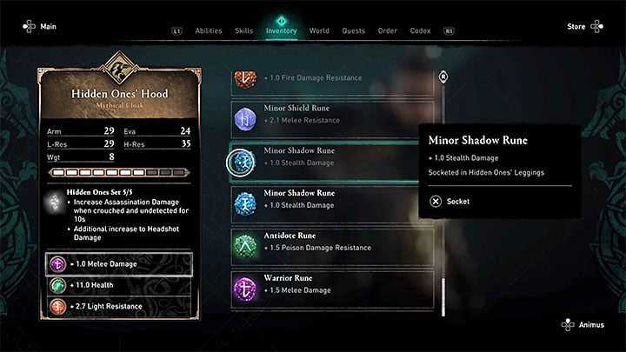Go to the World tab
This screenshot has width=626, height=352.
(319, 30)
